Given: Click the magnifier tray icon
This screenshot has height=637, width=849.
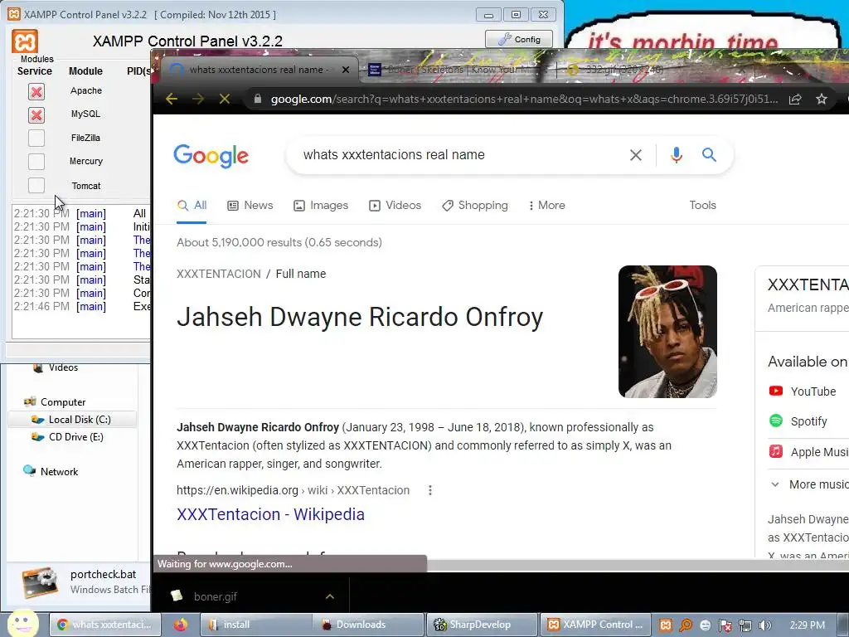Looking at the screenshot, I should tap(686, 625).
